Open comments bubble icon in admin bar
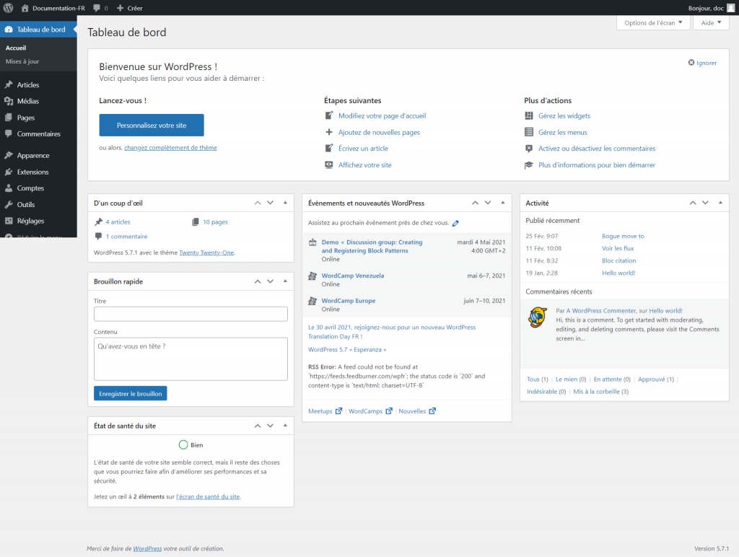This screenshot has height=557, width=739. [x=97, y=8]
